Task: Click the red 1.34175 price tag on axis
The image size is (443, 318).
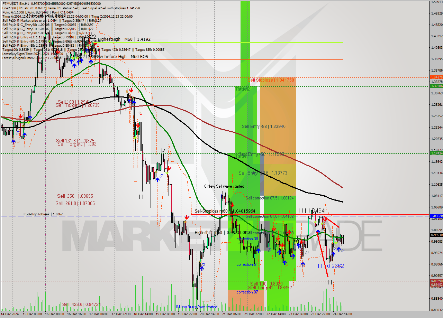Action: point(436,77)
